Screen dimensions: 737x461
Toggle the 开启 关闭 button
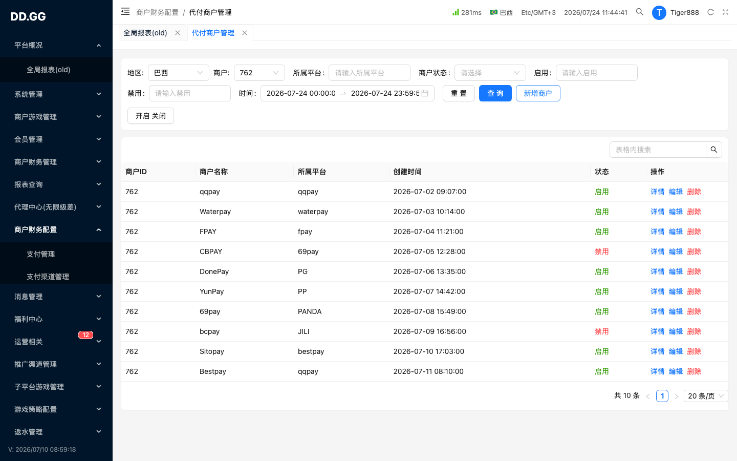click(x=150, y=116)
